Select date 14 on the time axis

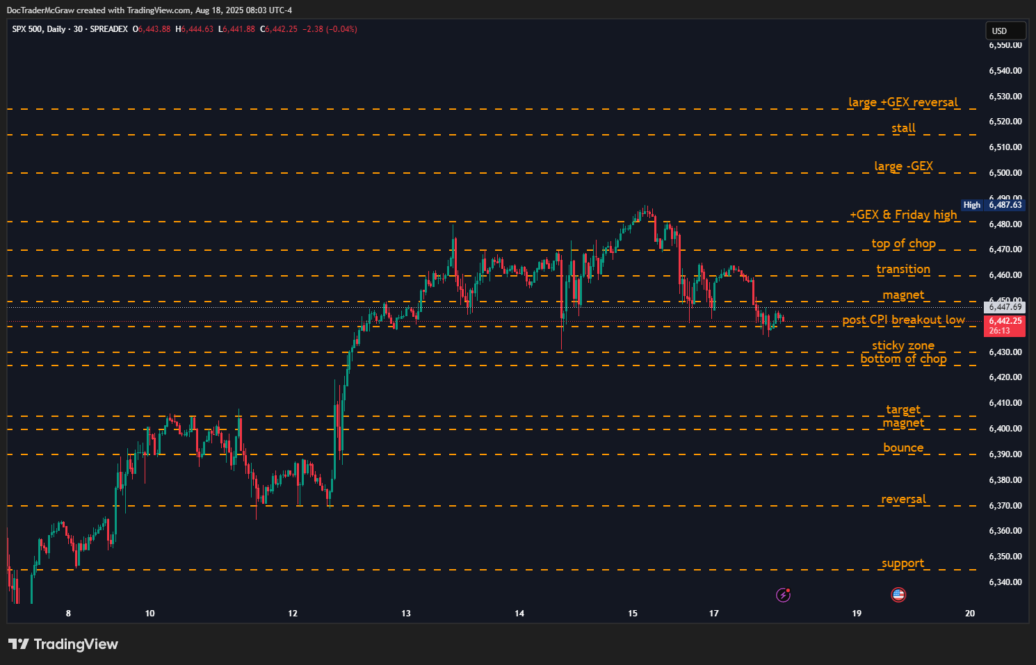[x=519, y=614]
